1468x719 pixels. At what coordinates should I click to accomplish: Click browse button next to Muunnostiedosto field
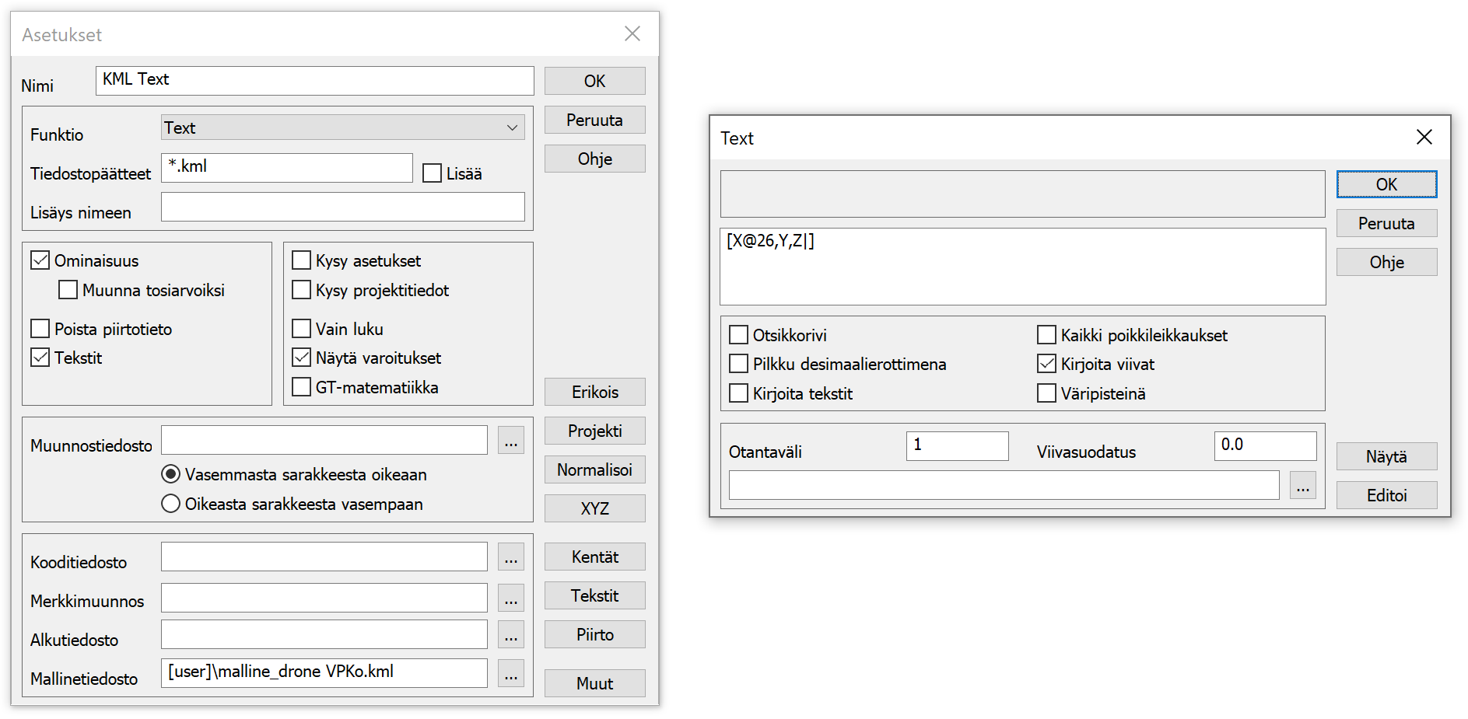510,441
